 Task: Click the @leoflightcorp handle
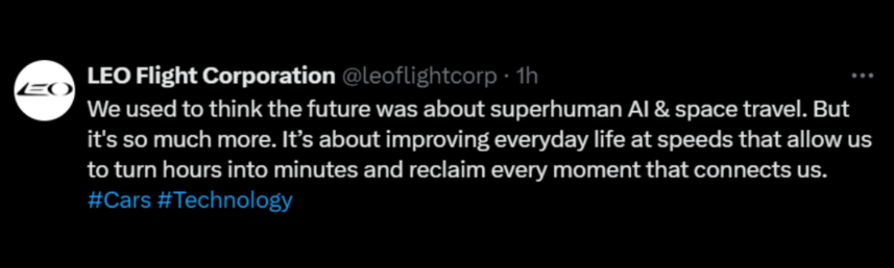419,77
